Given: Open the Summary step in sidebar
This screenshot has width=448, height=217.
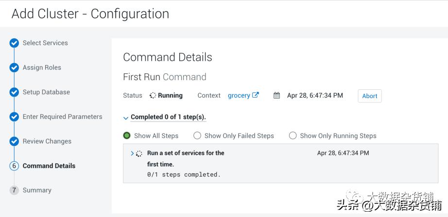Looking at the screenshot, I should [37, 190].
